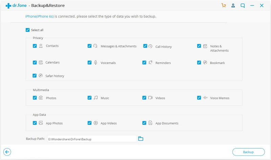Click the Safari history compass icon

pyautogui.click(x=41, y=76)
